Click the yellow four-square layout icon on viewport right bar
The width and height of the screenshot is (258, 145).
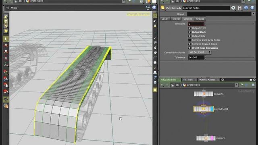[x=155, y=90]
